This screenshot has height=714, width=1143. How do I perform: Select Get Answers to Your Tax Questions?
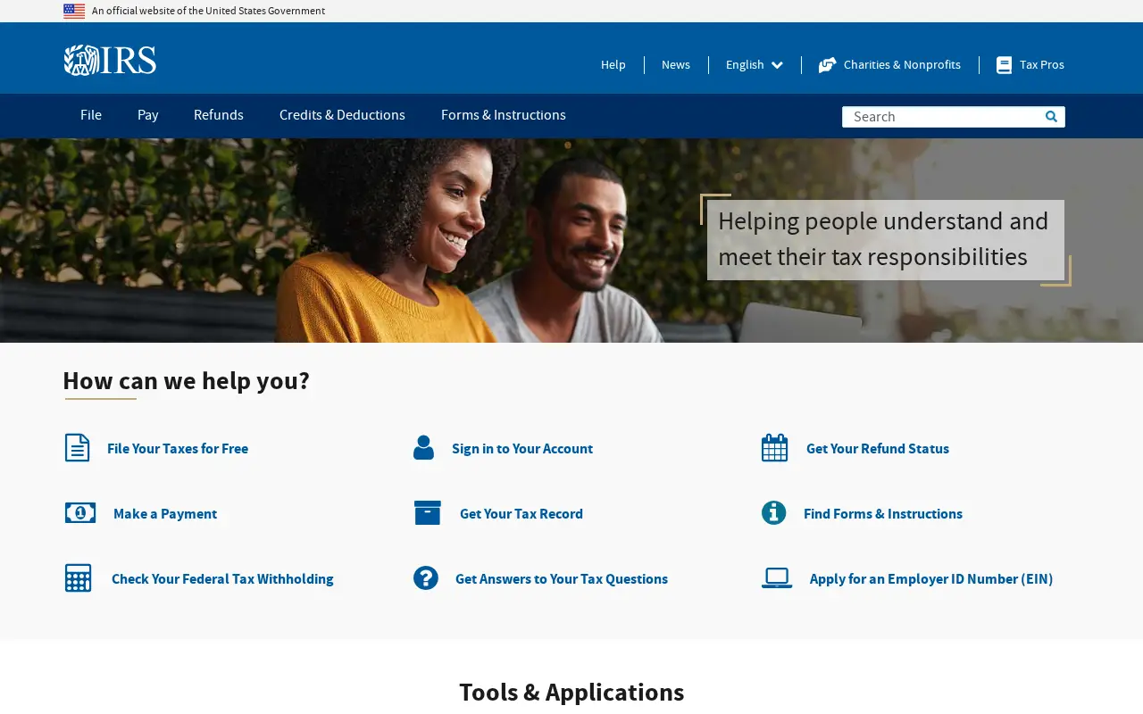click(x=562, y=579)
